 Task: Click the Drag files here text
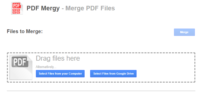[58, 58]
